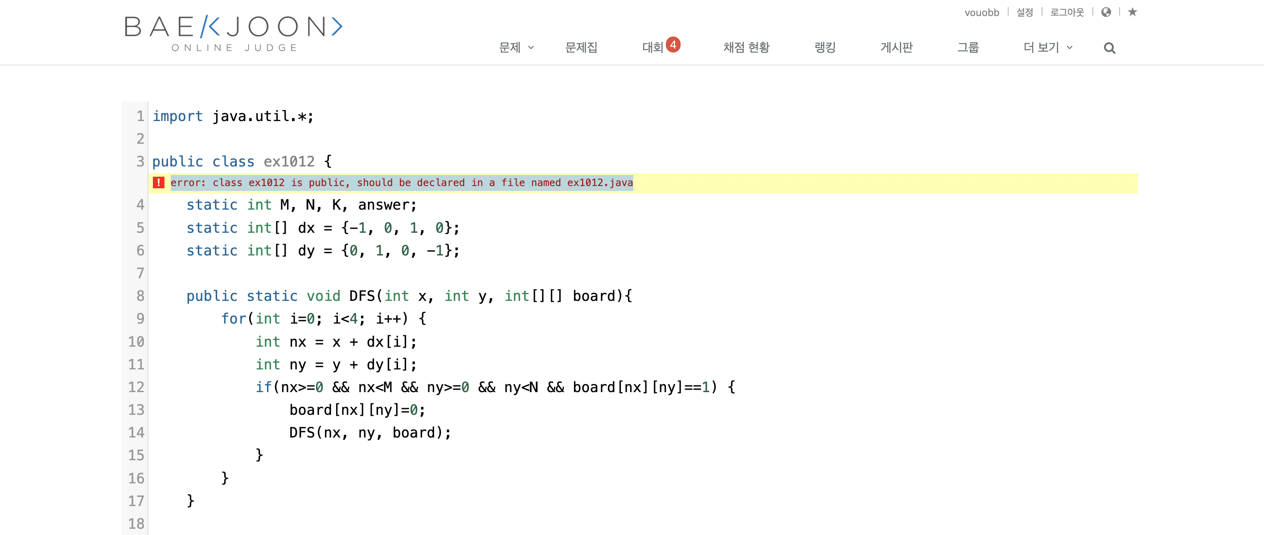
Task: Click the contest notification badge 4
Action: 673,45
